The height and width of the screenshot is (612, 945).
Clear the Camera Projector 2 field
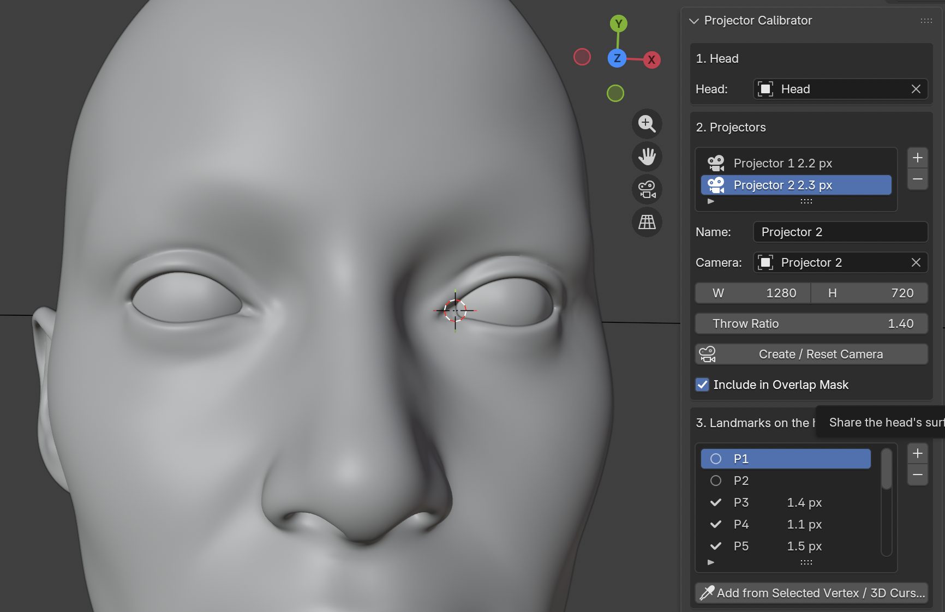click(x=916, y=262)
